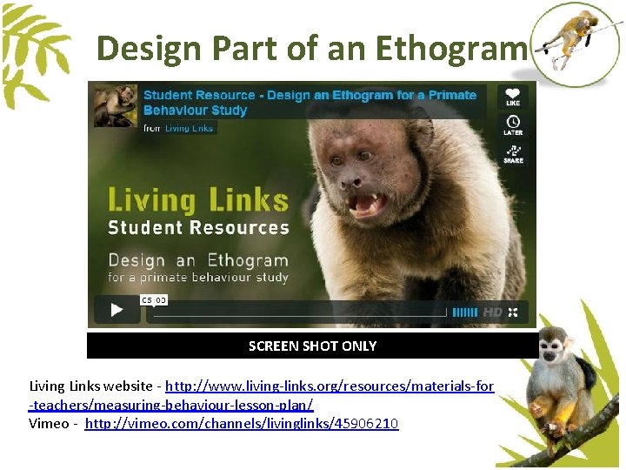Click the circular squirrel monkey logo
This screenshot has width=626, height=470.
click(x=576, y=44)
